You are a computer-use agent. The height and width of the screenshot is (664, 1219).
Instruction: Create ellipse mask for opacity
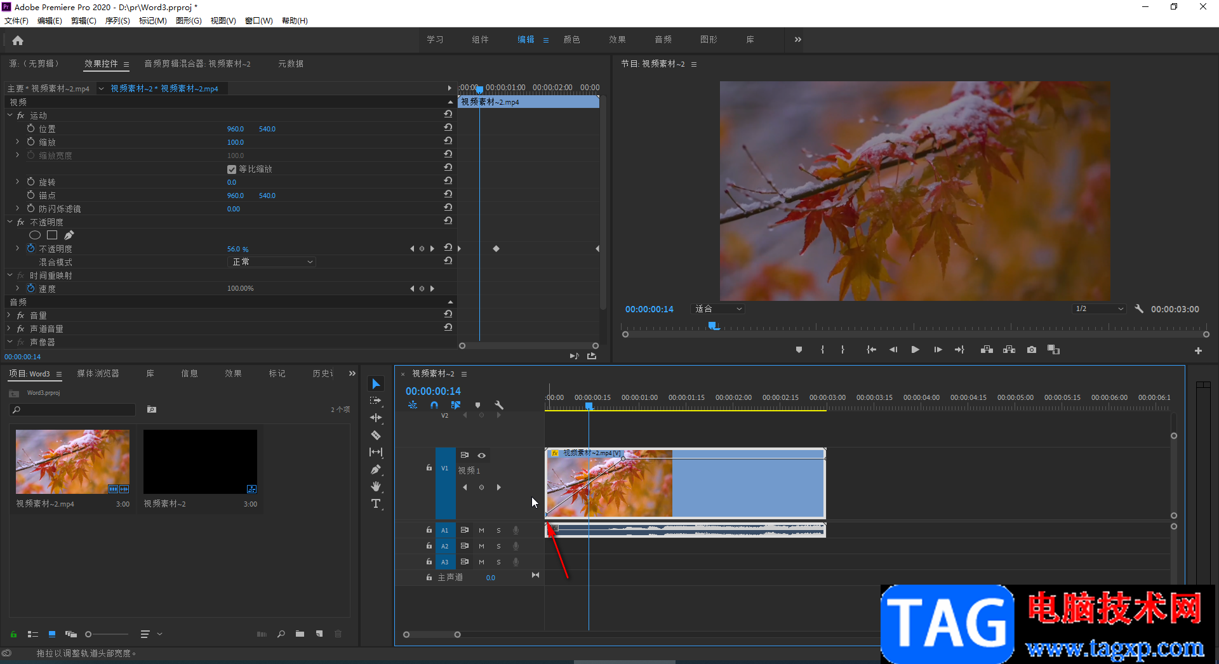[35, 236]
